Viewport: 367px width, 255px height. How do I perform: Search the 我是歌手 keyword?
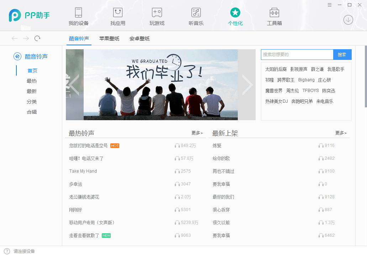coord(336,69)
